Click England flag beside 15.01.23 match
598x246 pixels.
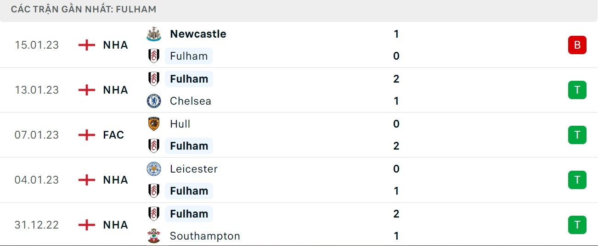[x=87, y=45]
